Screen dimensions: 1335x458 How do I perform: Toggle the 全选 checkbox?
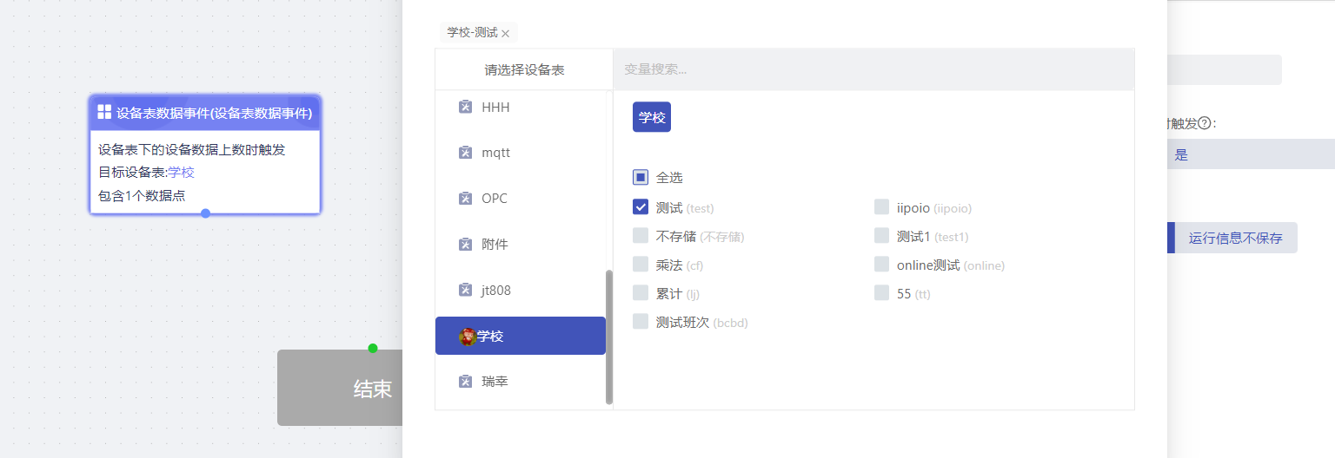641,178
